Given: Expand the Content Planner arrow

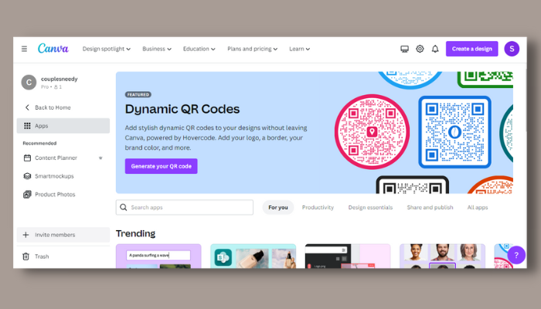Looking at the screenshot, I should coord(100,158).
